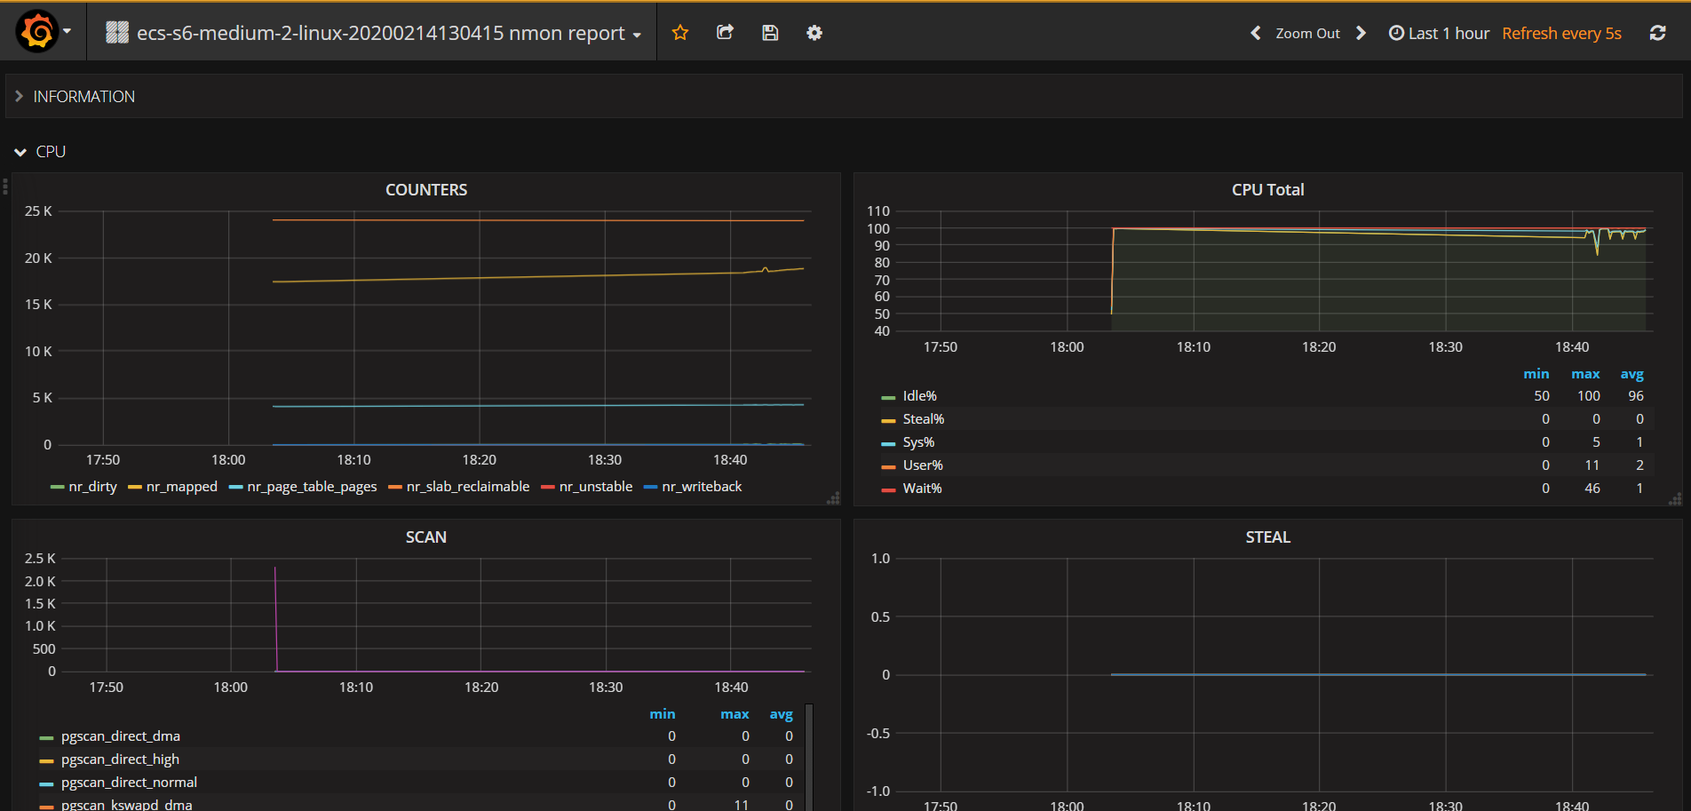Refresh the dashboard now
The width and height of the screenshot is (1691, 811).
pos(1657,33)
